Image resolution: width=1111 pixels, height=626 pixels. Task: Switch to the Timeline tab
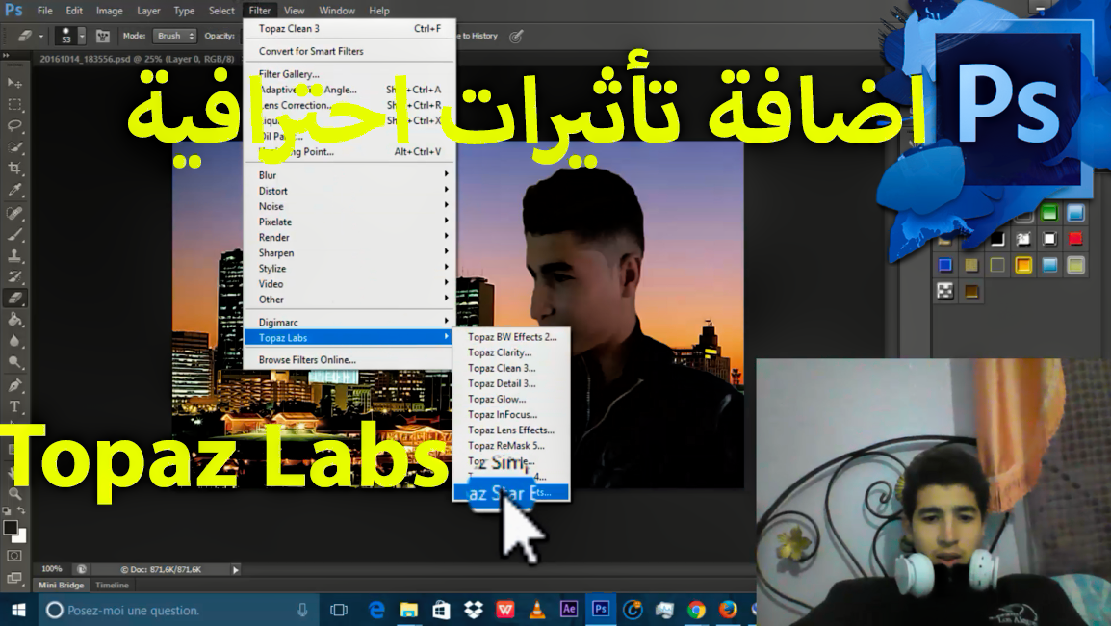point(112,585)
